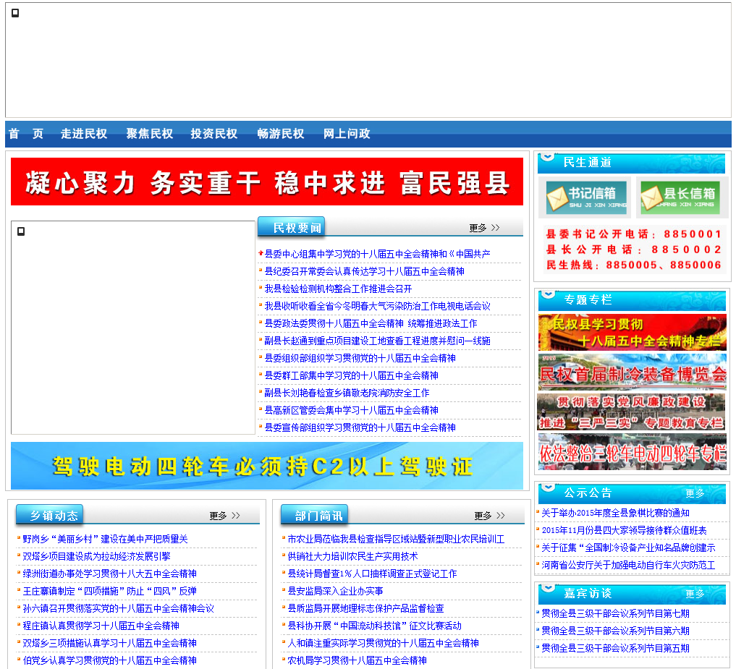
Task: Open news 副县长刘艳春检查乡镇敬老院消防安全
Action: click(x=347, y=393)
